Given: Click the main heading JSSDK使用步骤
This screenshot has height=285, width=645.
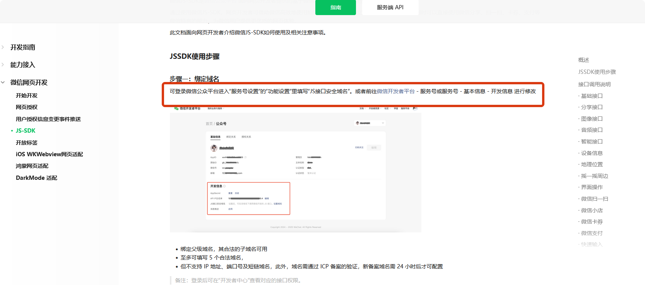Looking at the screenshot, I should pos(195,56).
